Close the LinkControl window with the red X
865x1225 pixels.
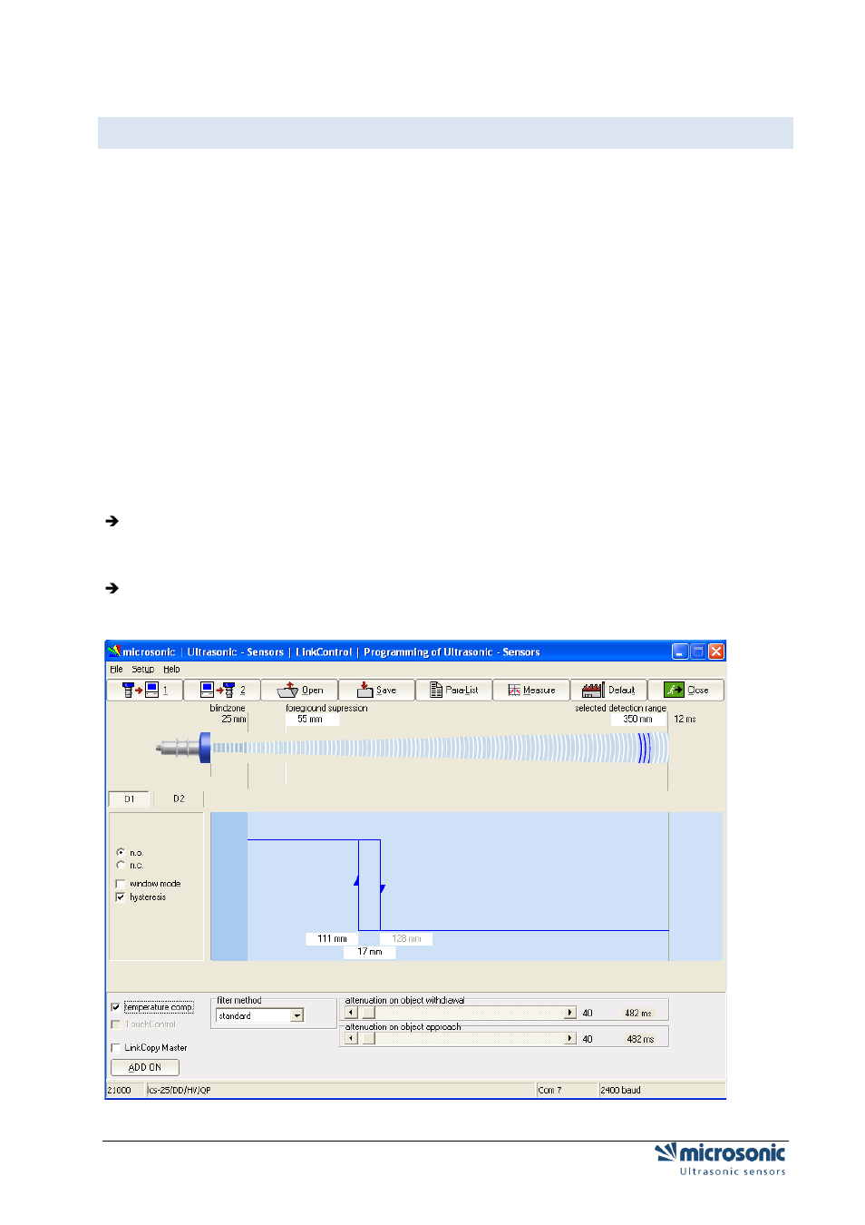tap(716, 652)
